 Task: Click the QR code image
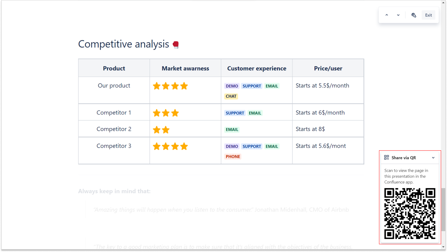tap(410, 214)
